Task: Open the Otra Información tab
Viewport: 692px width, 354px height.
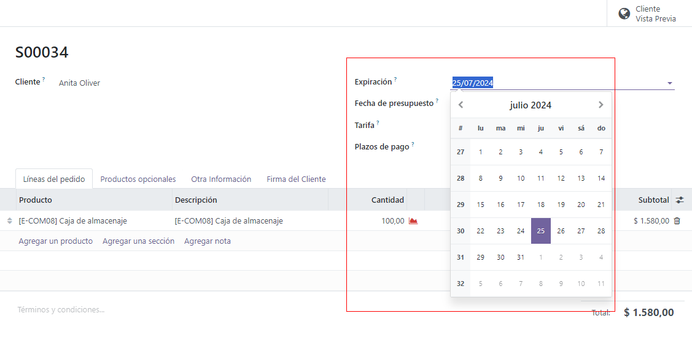Action: pos(221,179)
